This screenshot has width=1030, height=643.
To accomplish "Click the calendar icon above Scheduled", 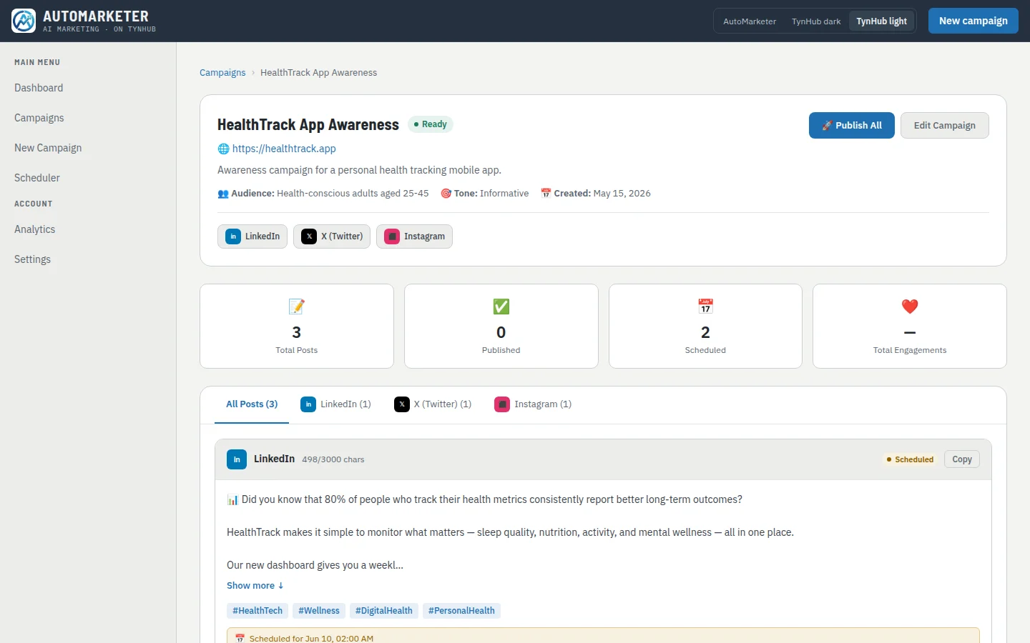I will (705, 306).
